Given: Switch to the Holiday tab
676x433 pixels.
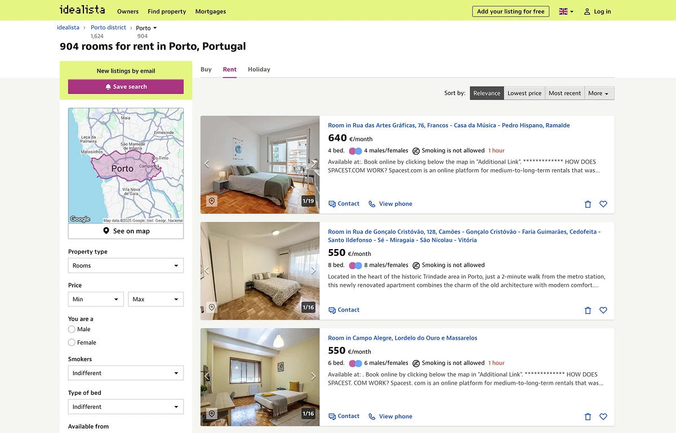Looking at the screenshot, I should click(x=259, y=69).
